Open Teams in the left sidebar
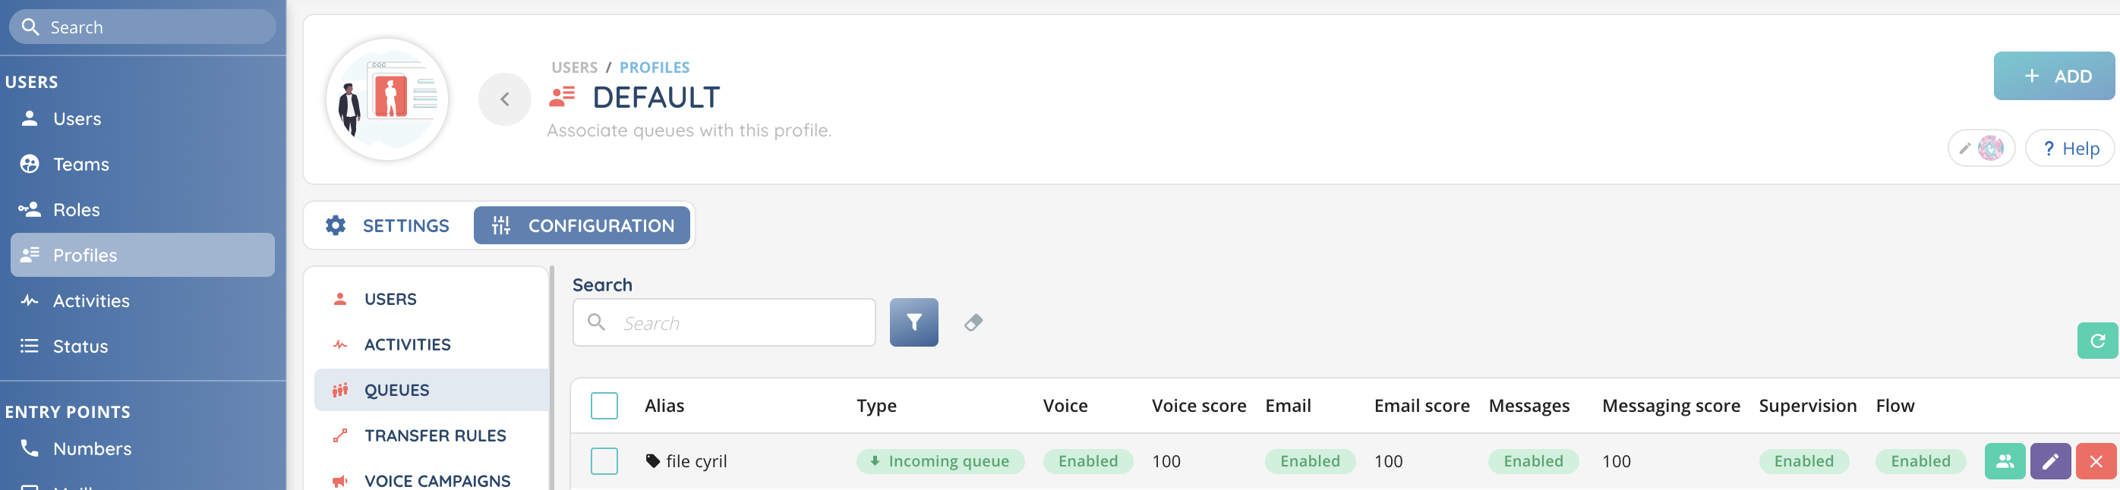 tap(80, 165)
